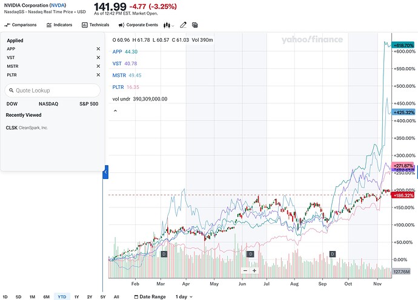Click the NVDA ticker link
The width and height of the screenshot is (418, 300).
(x=58, y=5)
